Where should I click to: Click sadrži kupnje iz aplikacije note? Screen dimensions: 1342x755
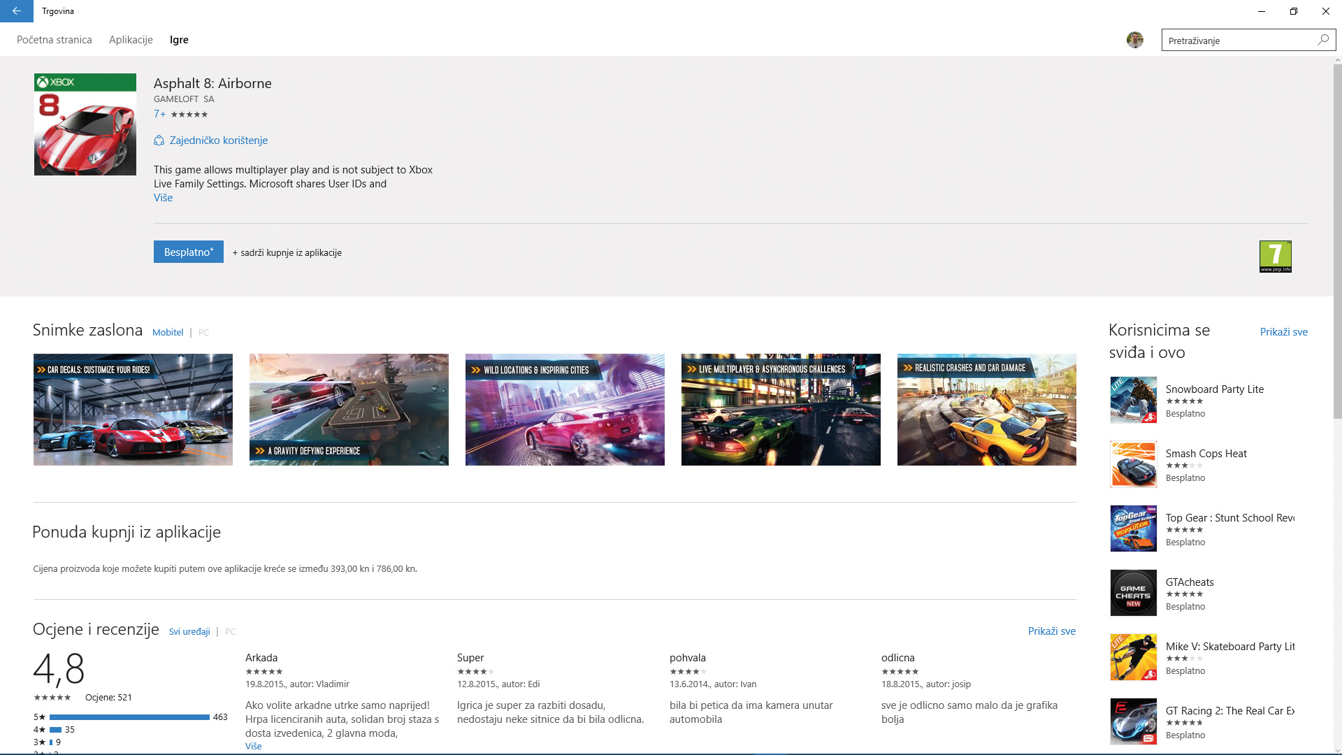pyautogui.click(x=287, y=253)
